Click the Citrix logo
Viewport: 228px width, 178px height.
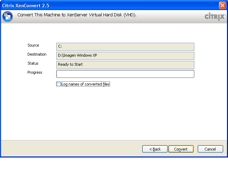point(215,17)
